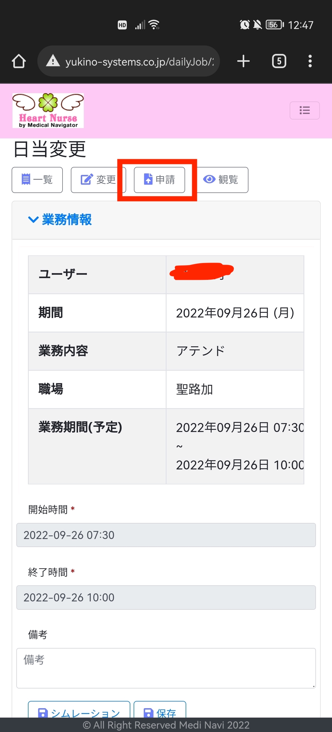
Task: Switch to the 変更 edit view
Action: (x=98, y=180)
